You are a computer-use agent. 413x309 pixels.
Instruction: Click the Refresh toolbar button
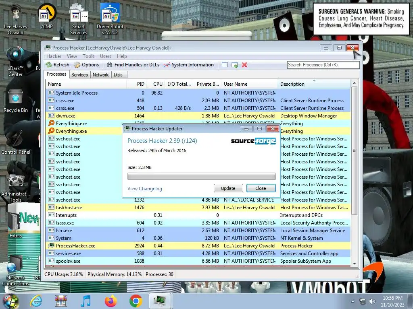coord(58,65)
